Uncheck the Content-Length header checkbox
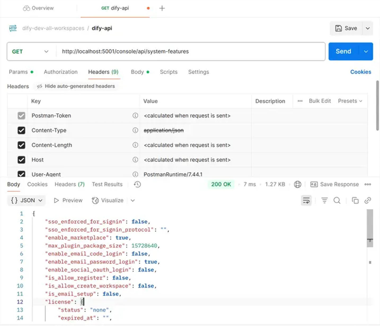Viewport: 380px width, 326px height. coord(21,145)
